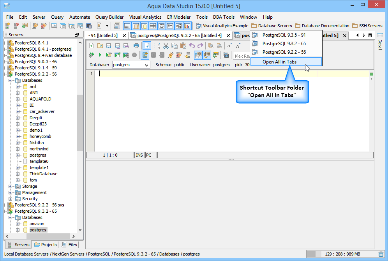The image size is (388, 261).
Task: Click the Select All dashed rectangle icon
Action: [157, 46]
